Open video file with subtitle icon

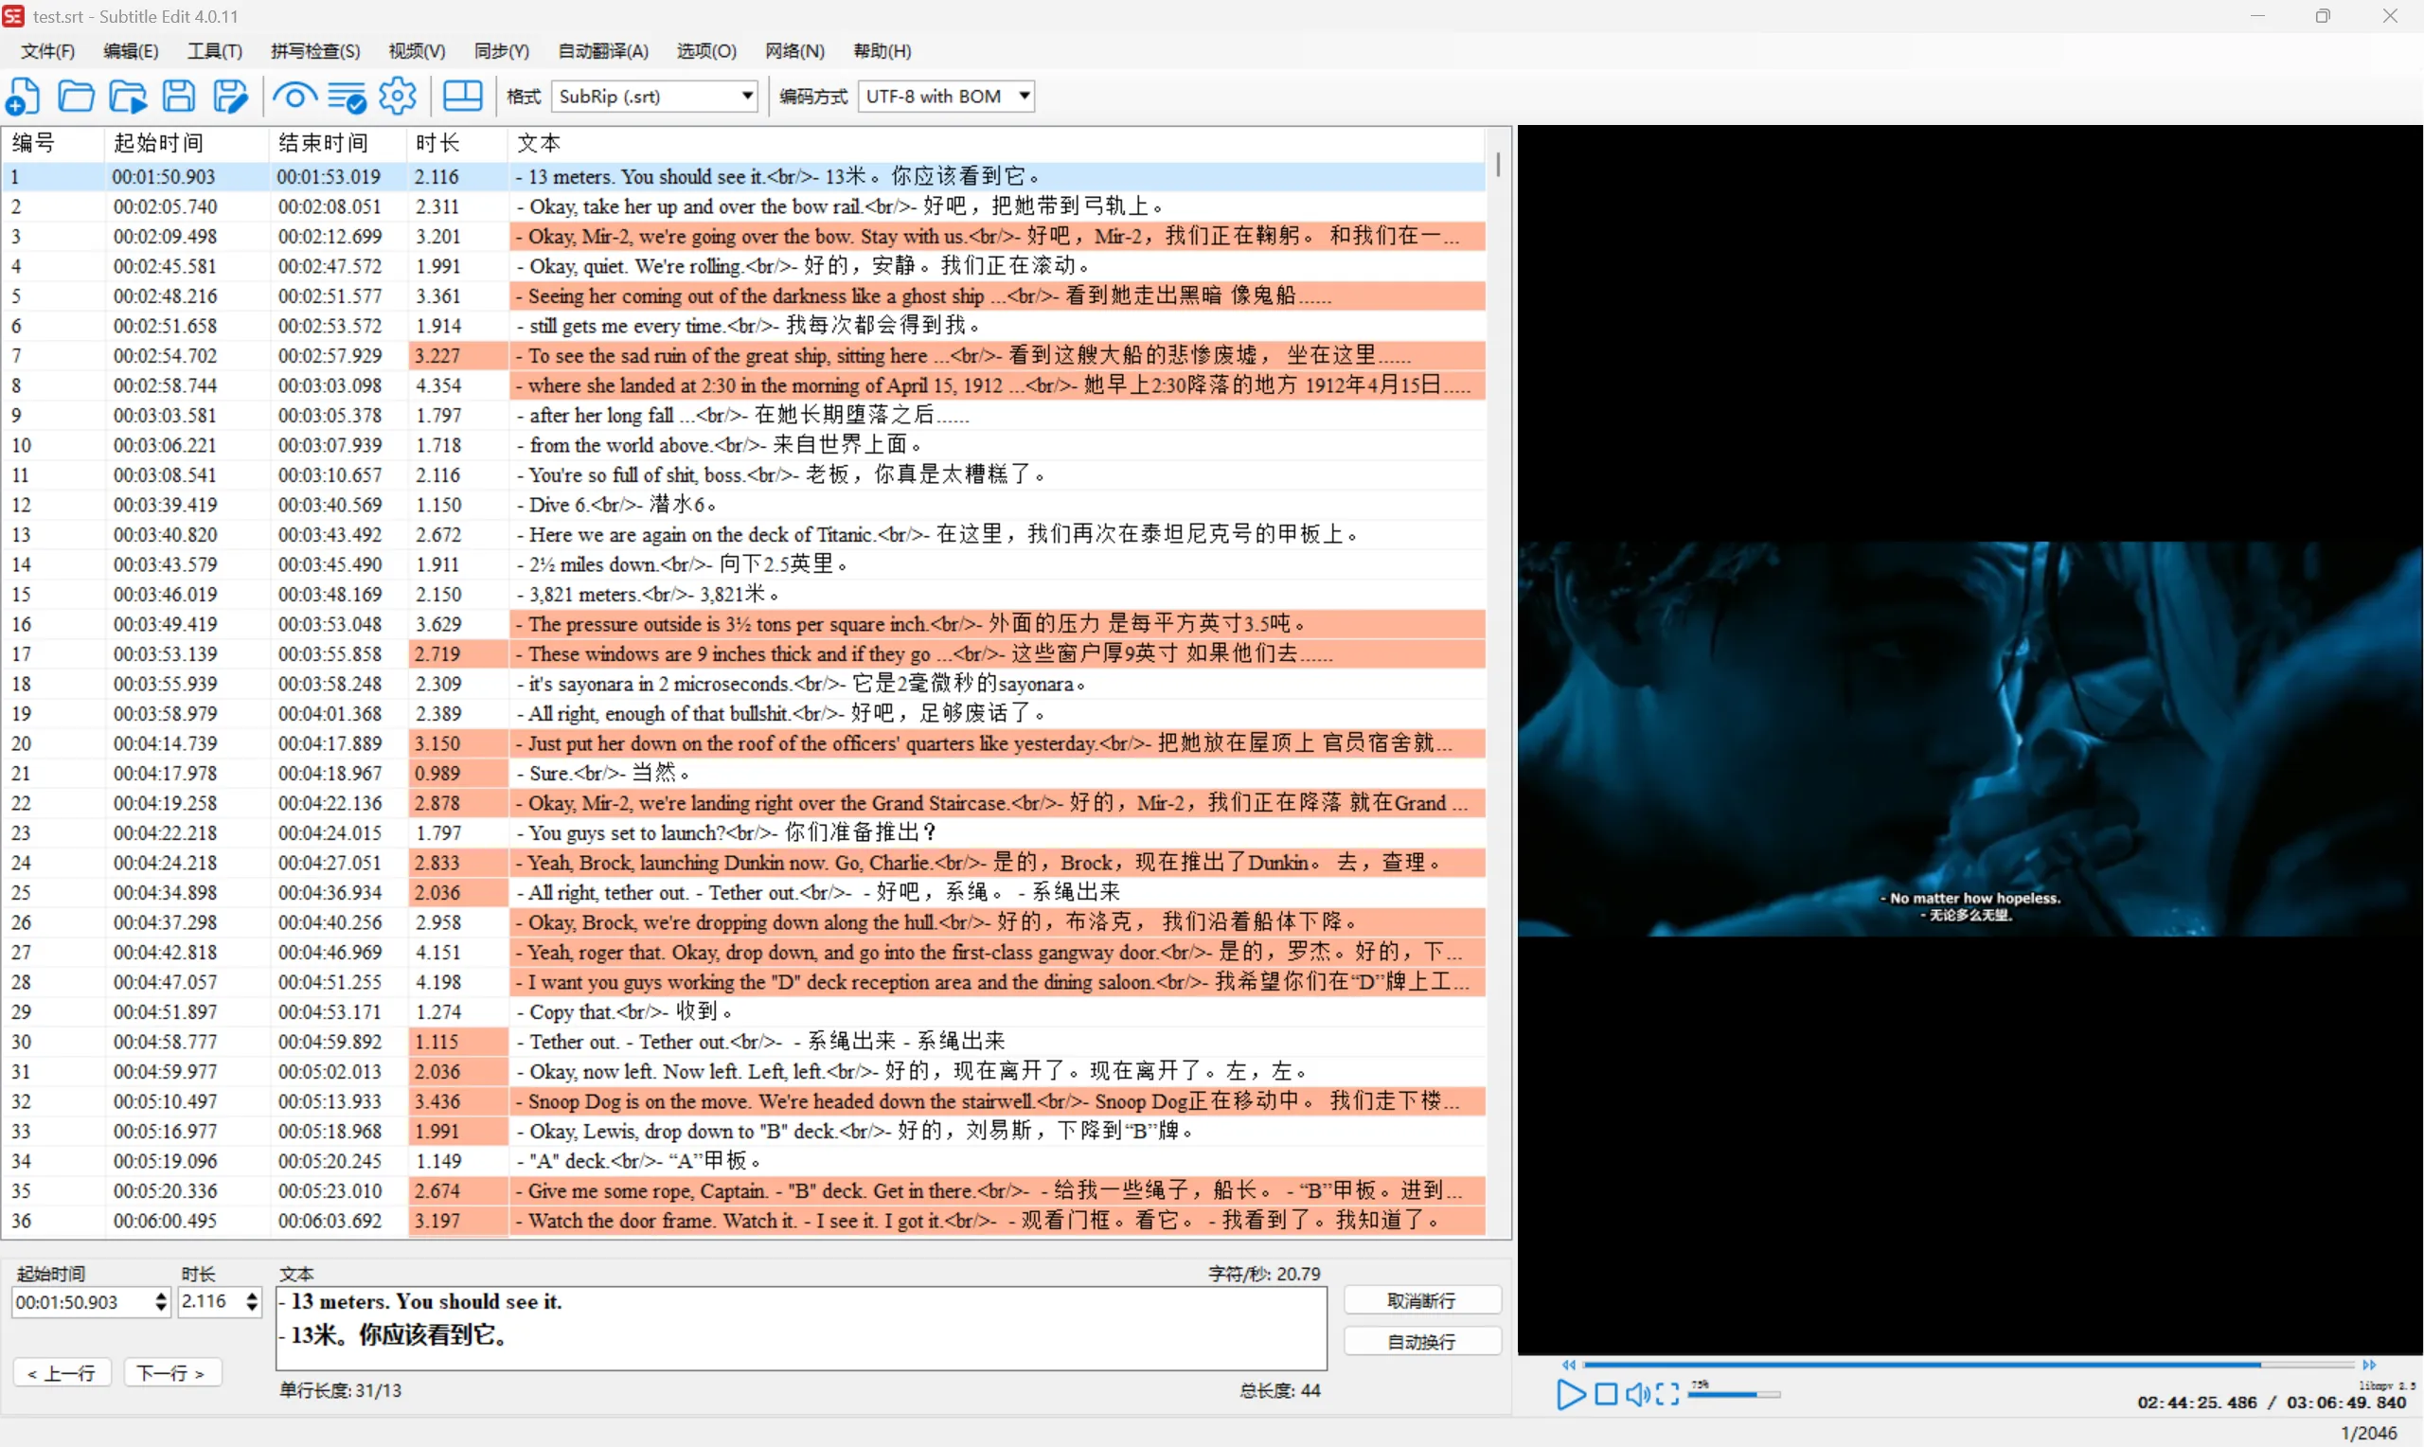pos(127,96)
